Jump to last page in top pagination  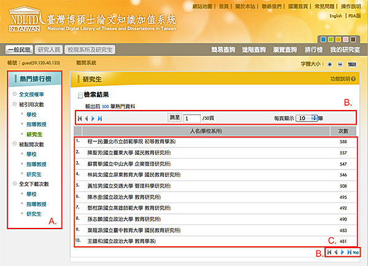(100, 117)
